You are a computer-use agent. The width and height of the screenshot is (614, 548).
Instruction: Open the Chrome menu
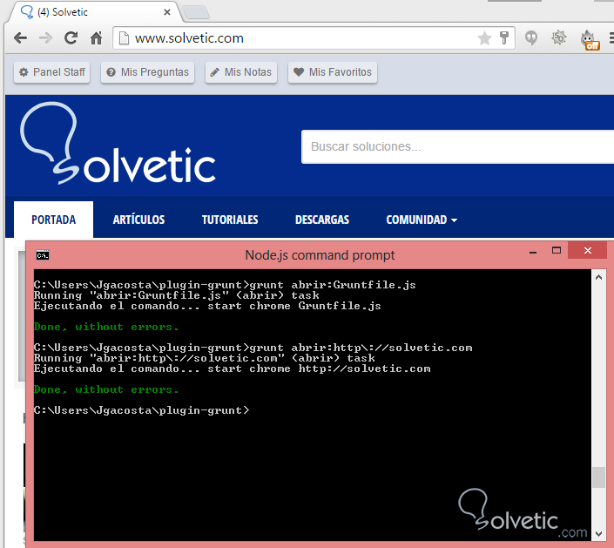coord(611,38)
